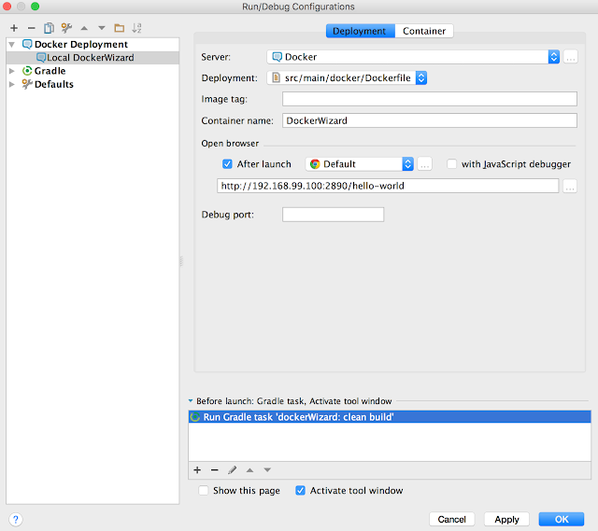Confirm with the OK button
This screenshot has height=531, width=598.
point(562,519)
